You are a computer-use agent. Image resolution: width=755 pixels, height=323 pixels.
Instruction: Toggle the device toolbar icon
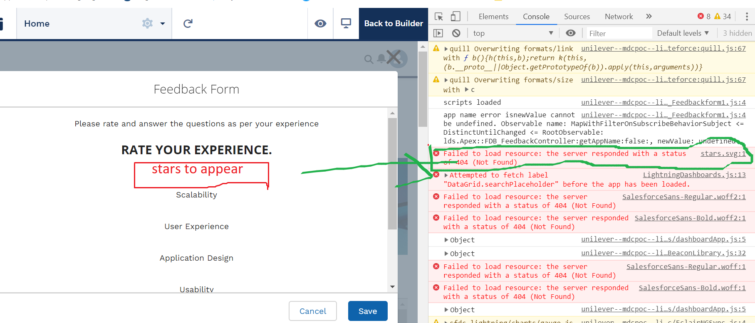coord(455,17)
